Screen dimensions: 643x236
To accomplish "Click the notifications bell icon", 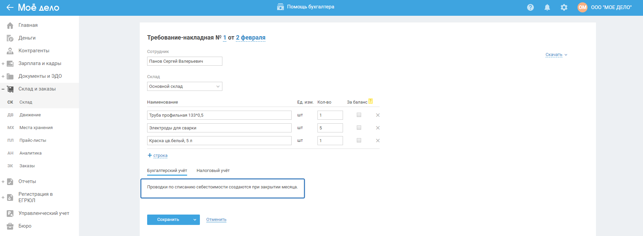I will pyautogui.click(x=547, y=7).
